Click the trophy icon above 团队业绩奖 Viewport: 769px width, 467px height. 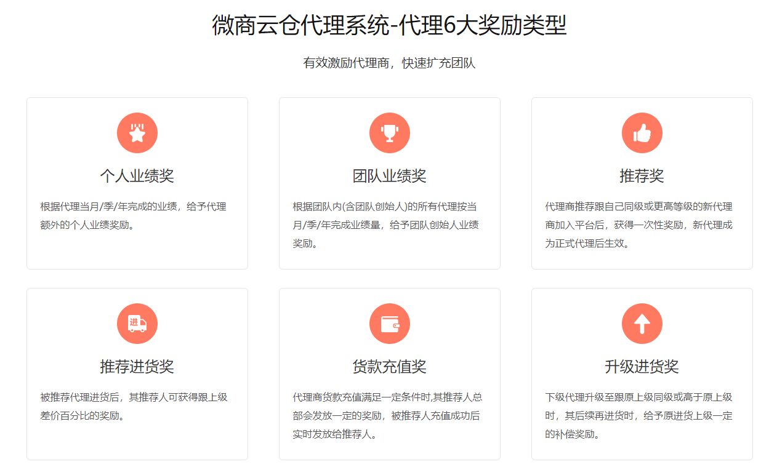click(389, 132)
